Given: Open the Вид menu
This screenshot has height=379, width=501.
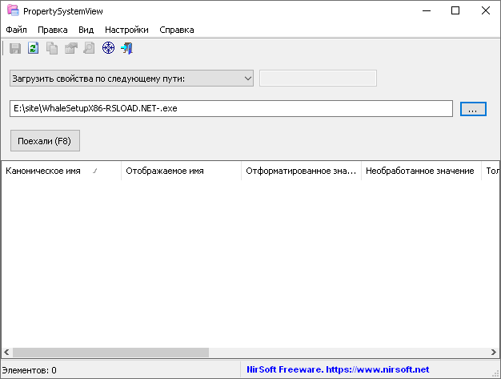Looking at the screenshot, I should pyautogui.click(x=86, y=30).
